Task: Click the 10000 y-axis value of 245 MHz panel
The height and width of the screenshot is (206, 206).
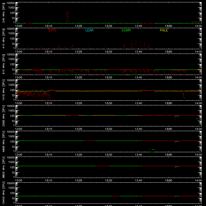Action: [11, 3]
